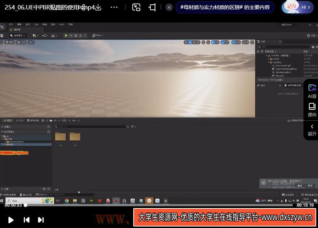Open the 文件 menu in Unreal
Screen dimensions: 318x228
click(11, 24)
